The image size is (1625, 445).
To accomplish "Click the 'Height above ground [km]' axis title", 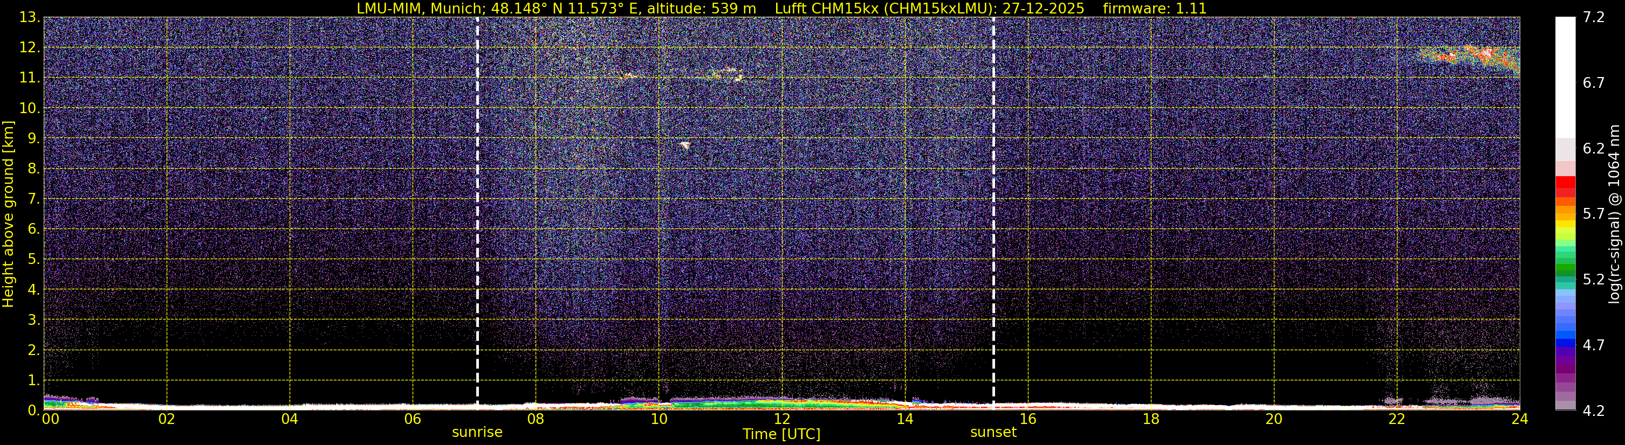I will (x=8, y=214).
